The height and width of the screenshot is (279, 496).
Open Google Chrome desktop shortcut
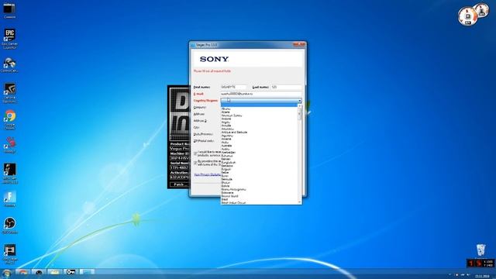[x=9, y=119]
